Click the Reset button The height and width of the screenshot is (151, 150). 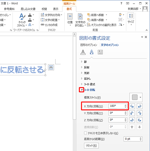tap(91, 146)
